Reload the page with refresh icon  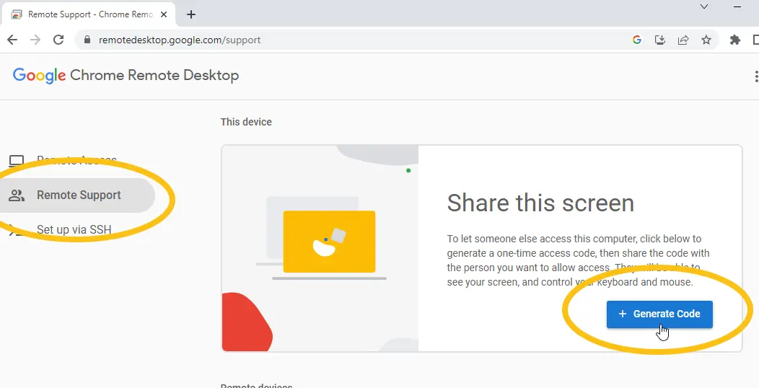coord(58,40)
